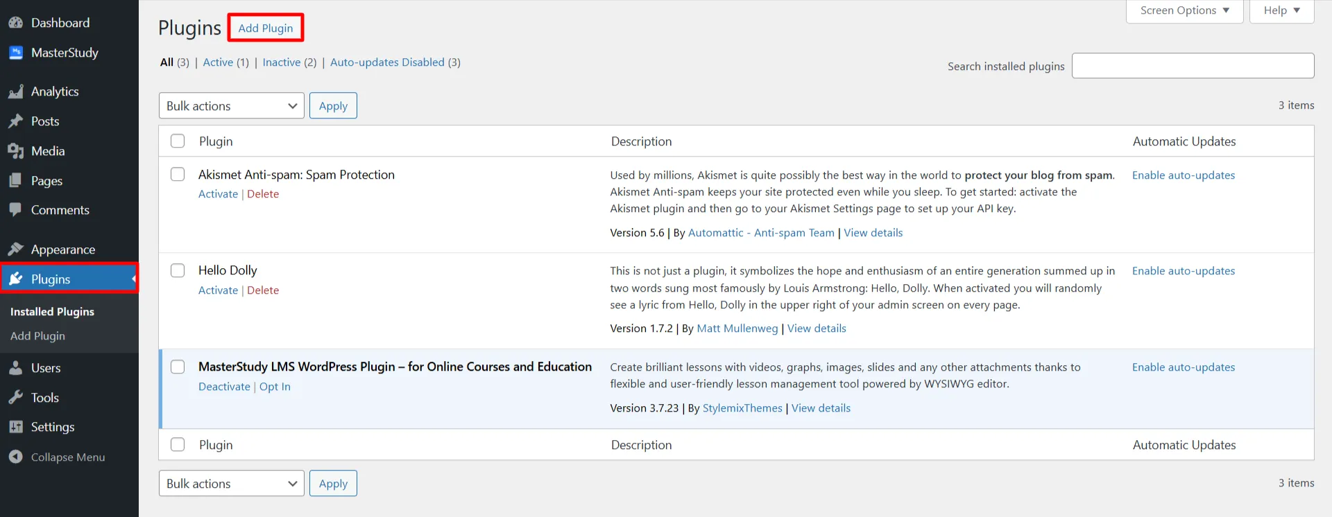Open the top Bulk actions dropdown
This screenshot has height=517, width=1332.
pos(232,106)
